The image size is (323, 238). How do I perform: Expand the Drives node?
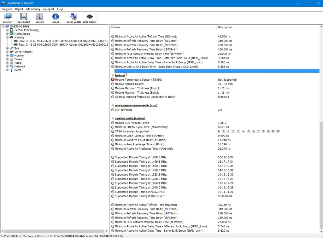(8, 59)
